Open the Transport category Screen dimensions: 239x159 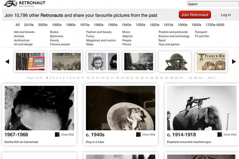click(x=201, y=32)
